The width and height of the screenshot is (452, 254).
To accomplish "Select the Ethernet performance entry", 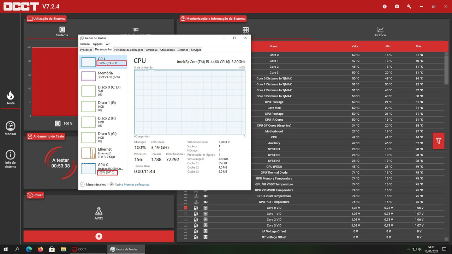I will (103, 153).
